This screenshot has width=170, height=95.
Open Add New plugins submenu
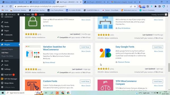pyautogui.click(x=5, y=53)
